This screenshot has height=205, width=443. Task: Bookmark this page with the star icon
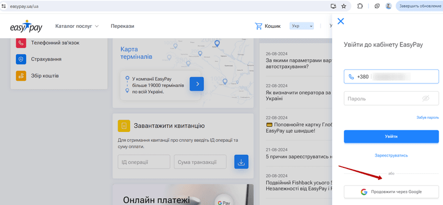coord(343,6)
